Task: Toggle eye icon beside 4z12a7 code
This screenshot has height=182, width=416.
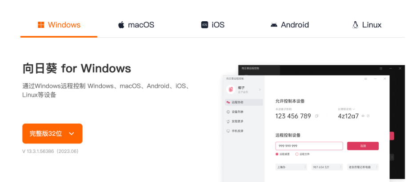Action: [363, 116]
